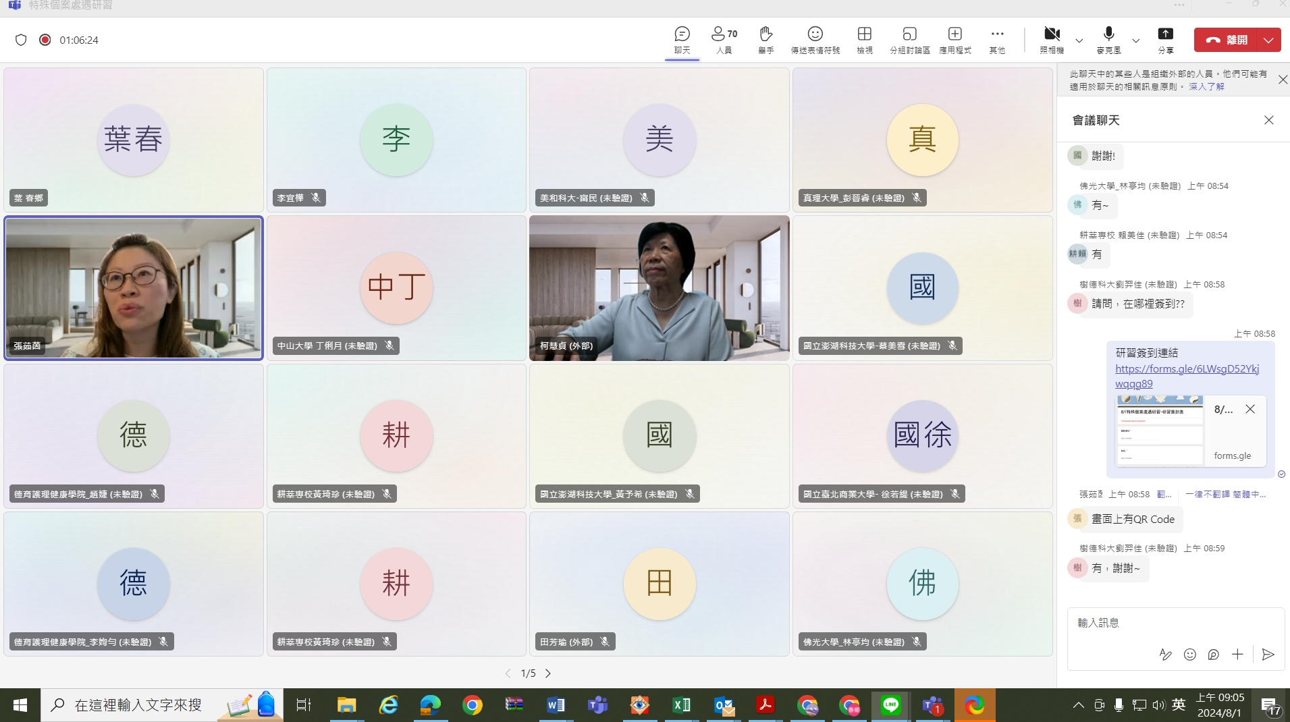Open Outlook from the taskbar
The width and height of the screenshot is (1290, 722).
coord(723,705)
